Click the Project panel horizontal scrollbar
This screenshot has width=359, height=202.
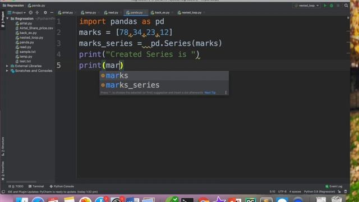point(21,182)
